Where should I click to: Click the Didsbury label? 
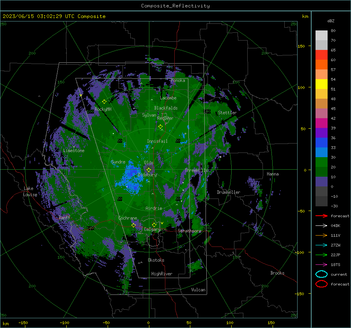[x=147, y=175]
